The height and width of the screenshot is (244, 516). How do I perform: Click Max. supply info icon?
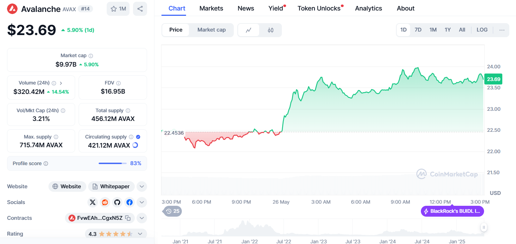pos(56,137)
